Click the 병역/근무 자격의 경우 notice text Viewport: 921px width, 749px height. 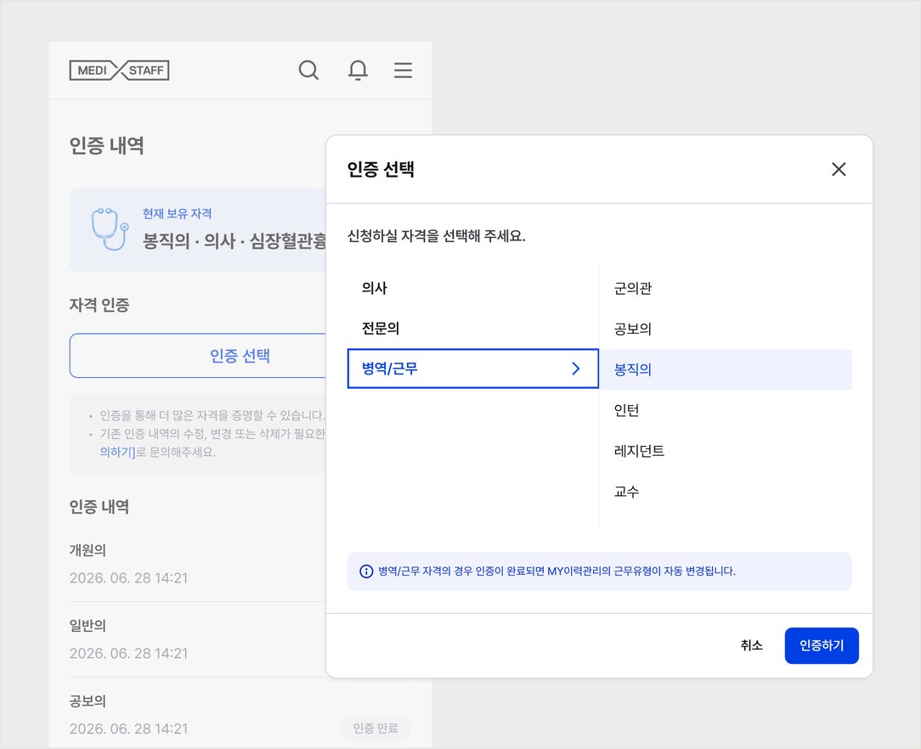557,572
